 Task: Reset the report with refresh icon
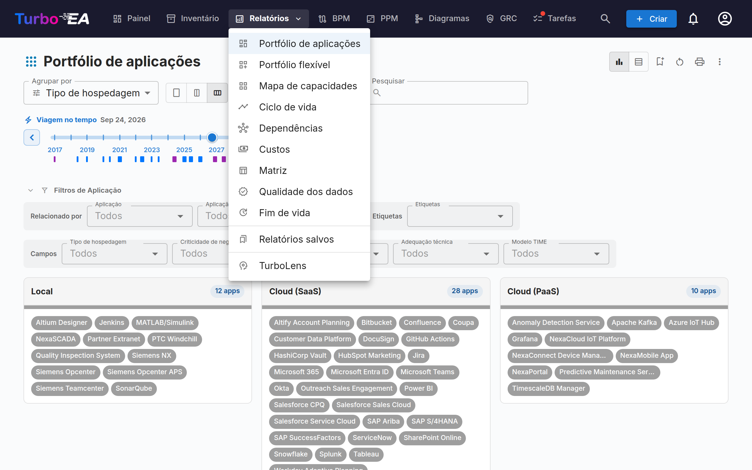(x=680, y=62)
